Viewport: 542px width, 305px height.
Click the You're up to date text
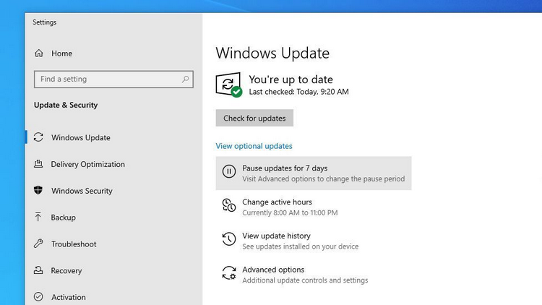[291, 80]
